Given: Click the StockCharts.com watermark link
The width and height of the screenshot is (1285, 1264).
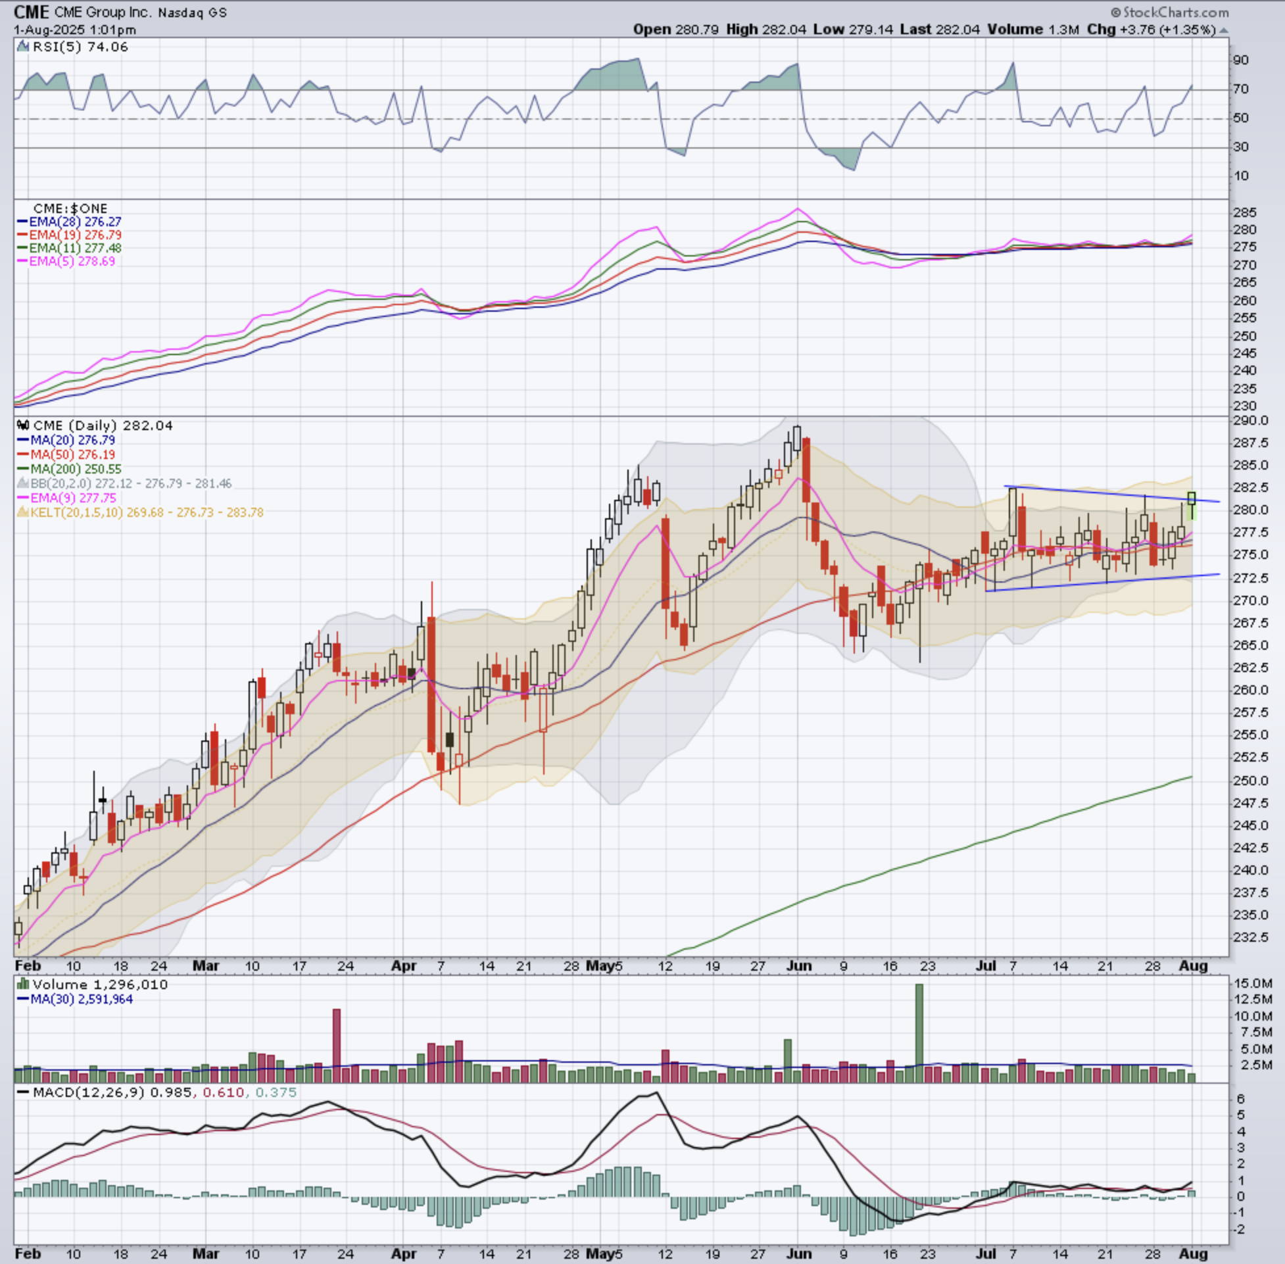Looking at the screenshot, I should pyautogui.click(x=1169, y=12).
